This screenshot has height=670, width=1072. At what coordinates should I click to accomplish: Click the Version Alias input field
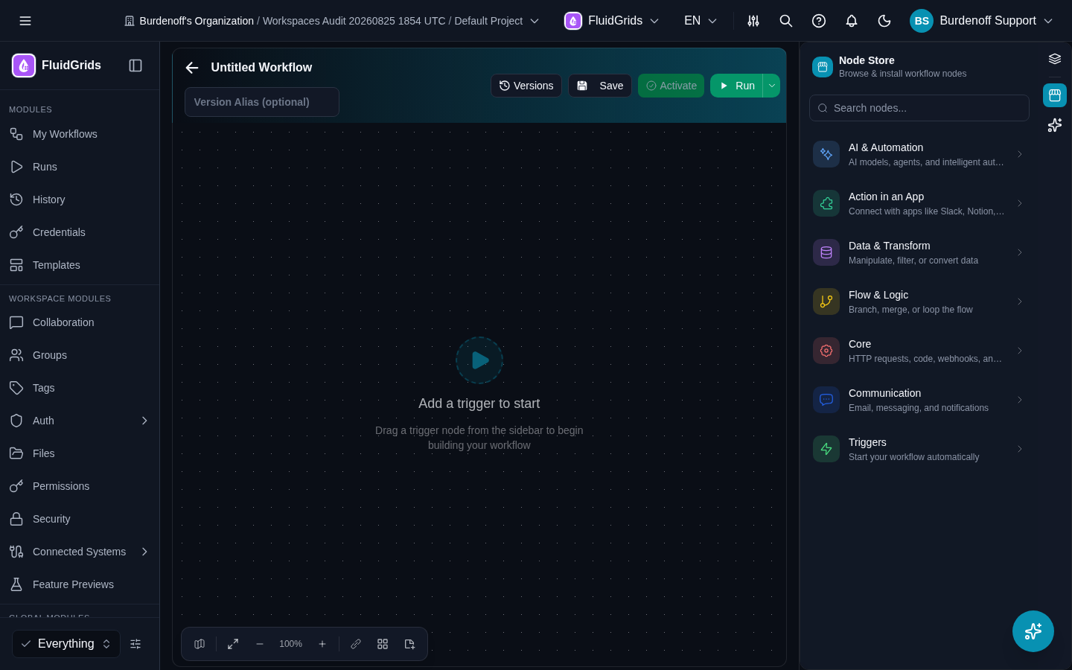[262, 102]
